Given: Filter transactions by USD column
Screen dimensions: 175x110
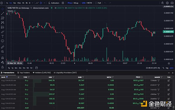Looking at the screenshot, I should (54, 77).
